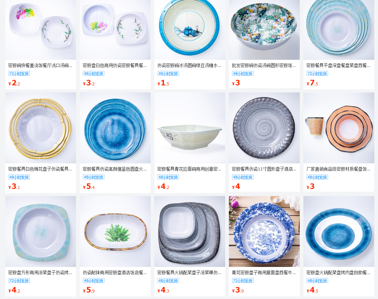Click the title 仿瓷密胺碗冰汤圆碗绿豆汤
The width and height of the screenshot is (378, 299).
coord(189,65)
